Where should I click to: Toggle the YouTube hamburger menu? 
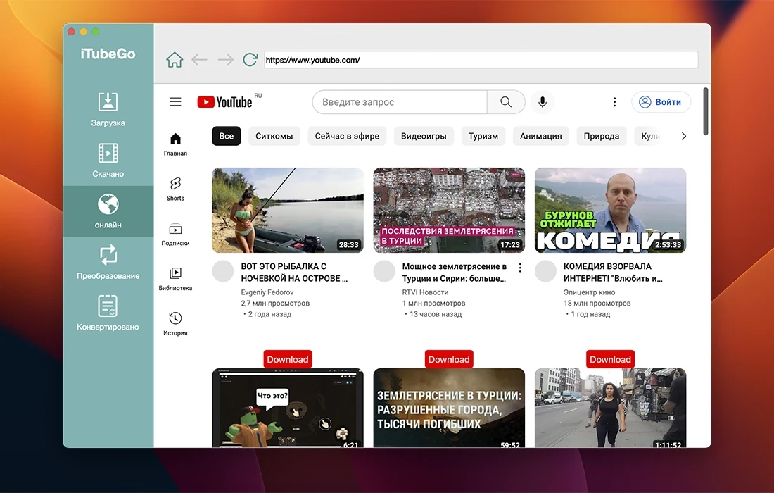tap(176, 102)
